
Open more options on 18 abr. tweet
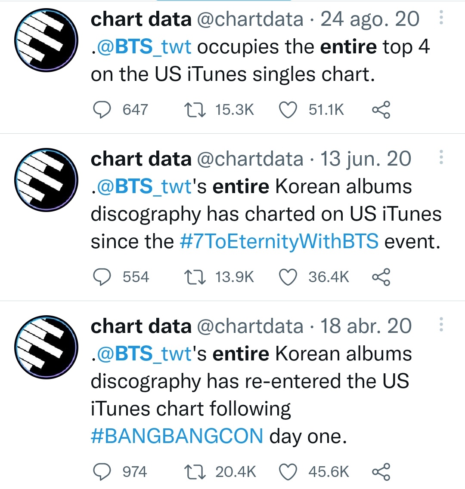pyautogui.click(x=441, y=324)
